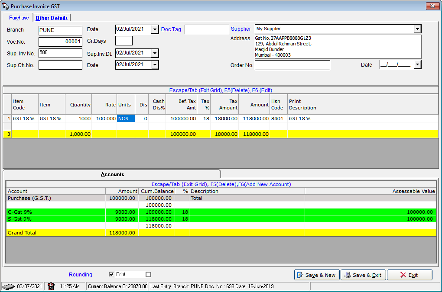The height and width of the screenshot is (292, 442).
Task: Select the Purchase tab
Action: click(19, 18)
